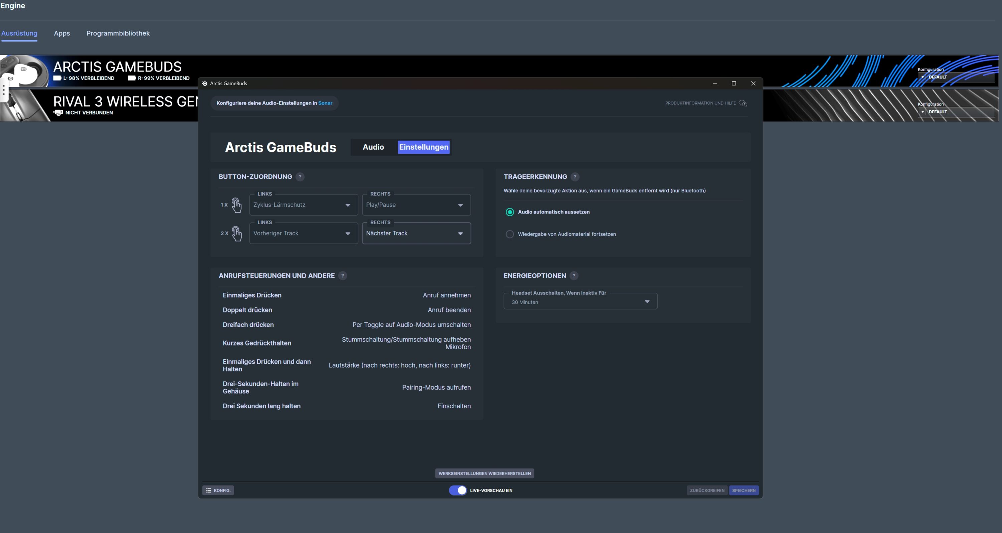Switch to the Audio tab

click(x=373, y=147)
